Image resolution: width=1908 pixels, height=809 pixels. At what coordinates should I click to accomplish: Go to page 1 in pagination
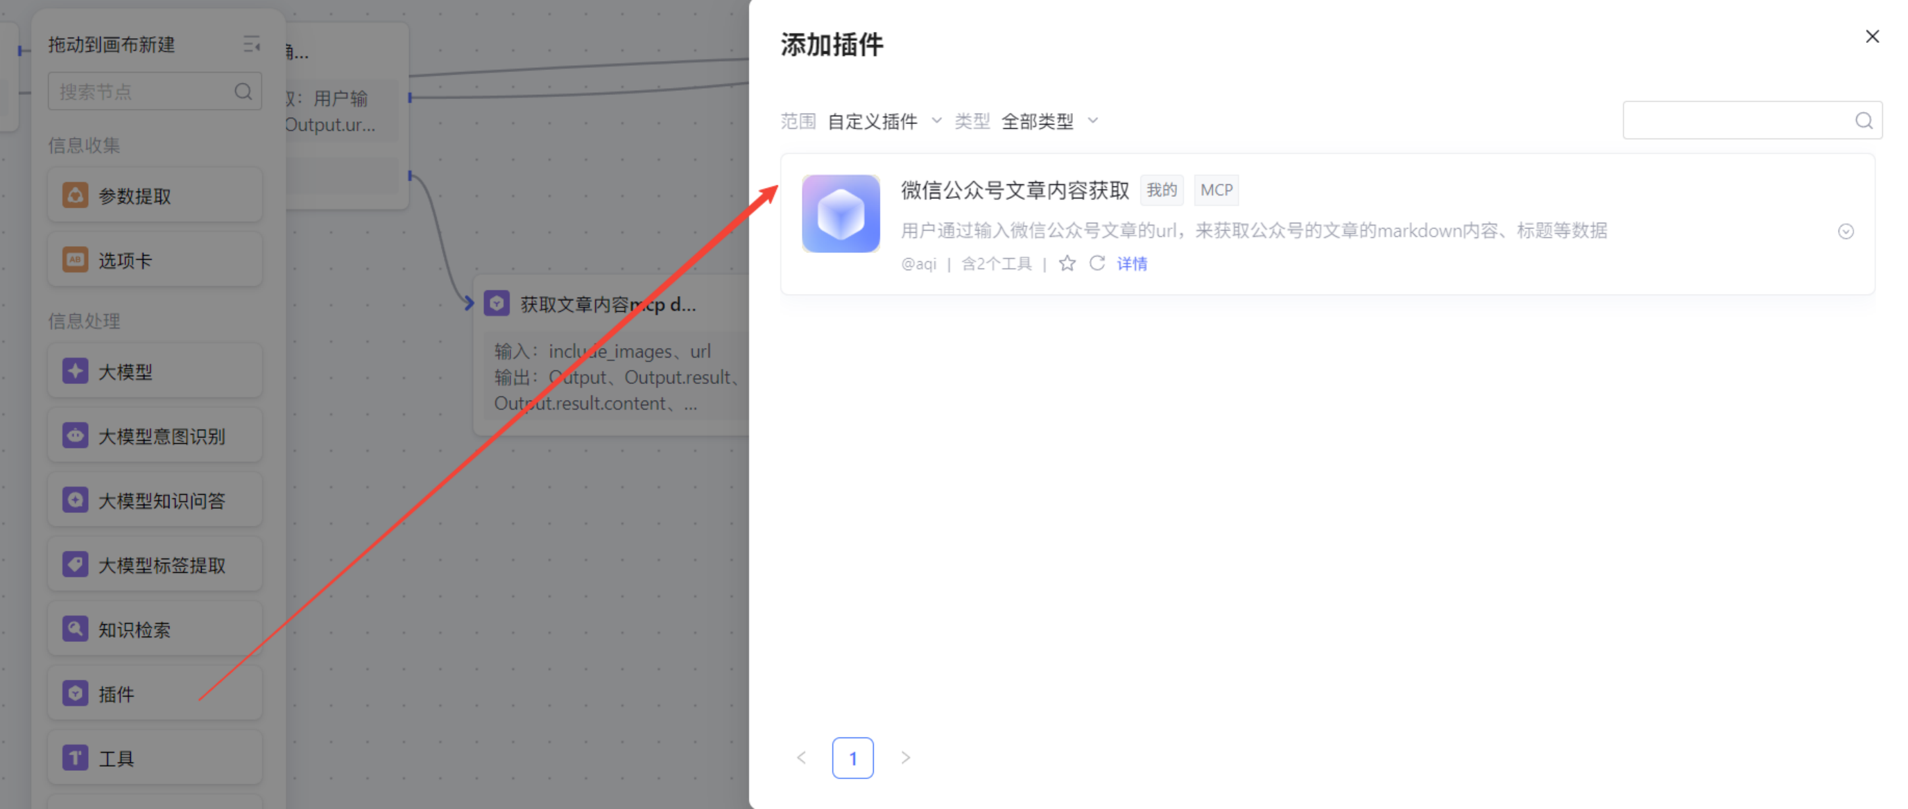click(852, 758)
